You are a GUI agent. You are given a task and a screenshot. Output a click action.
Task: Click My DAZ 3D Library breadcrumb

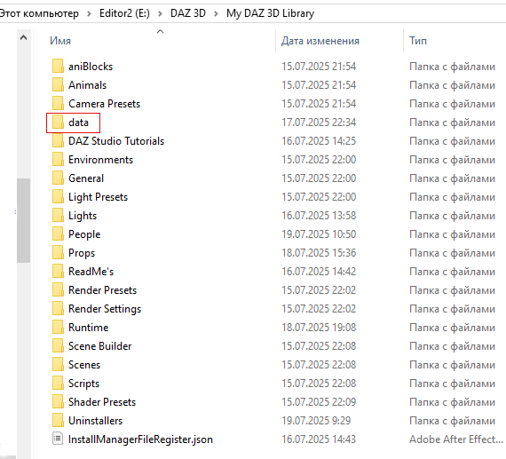(x=270, y=13)
